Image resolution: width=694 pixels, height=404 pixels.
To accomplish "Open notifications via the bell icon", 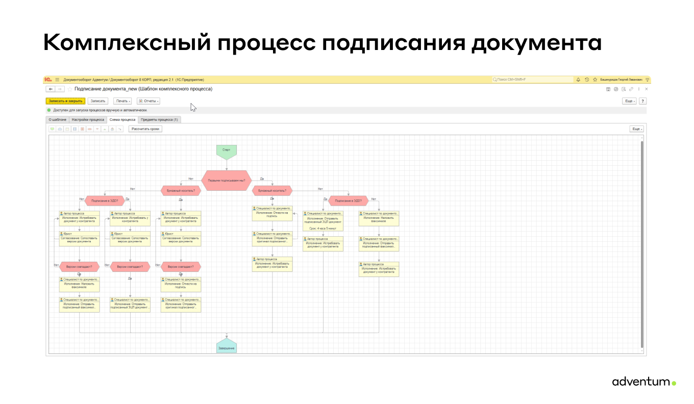I will (578, 80).
